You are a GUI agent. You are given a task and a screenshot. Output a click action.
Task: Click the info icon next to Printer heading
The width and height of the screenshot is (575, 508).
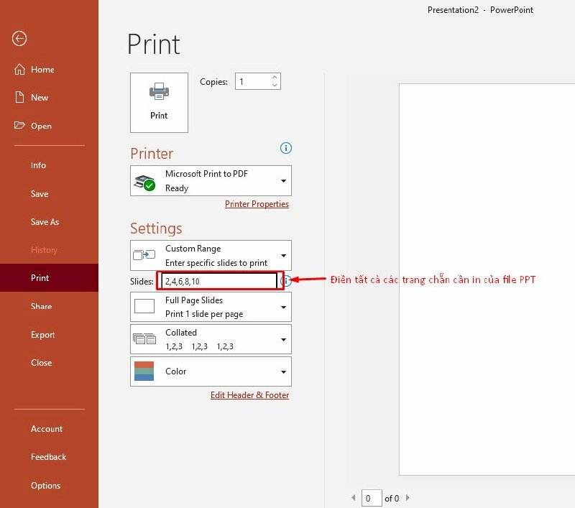point(285,148)
